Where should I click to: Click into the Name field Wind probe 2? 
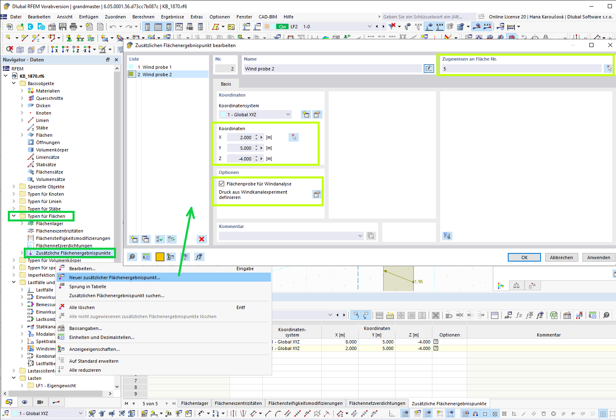[x=332, y=68]
